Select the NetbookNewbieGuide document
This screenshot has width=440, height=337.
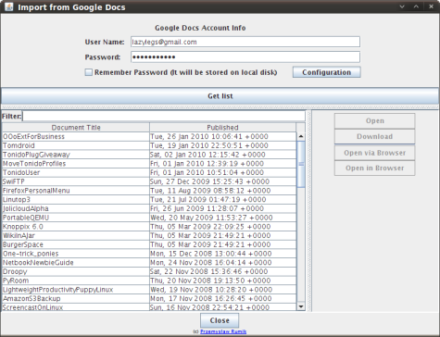76,263
